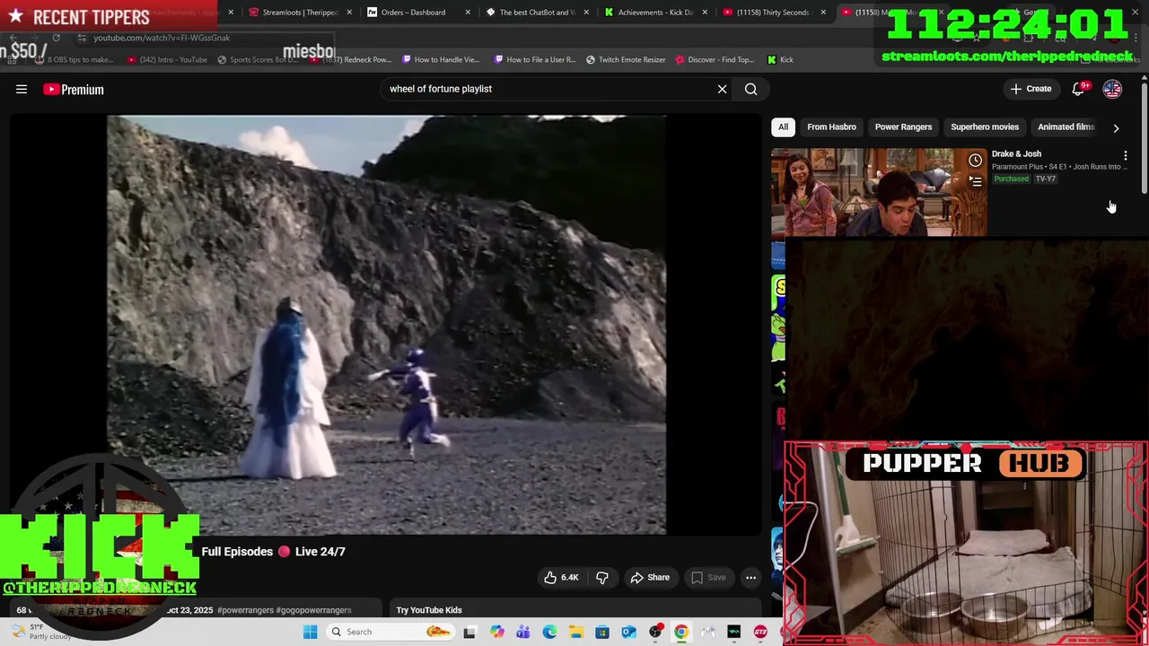This screenshot has width=1149, height=646.
Task: Open the How to Handle Vie... bookmark
Action: tap(441, 59)
